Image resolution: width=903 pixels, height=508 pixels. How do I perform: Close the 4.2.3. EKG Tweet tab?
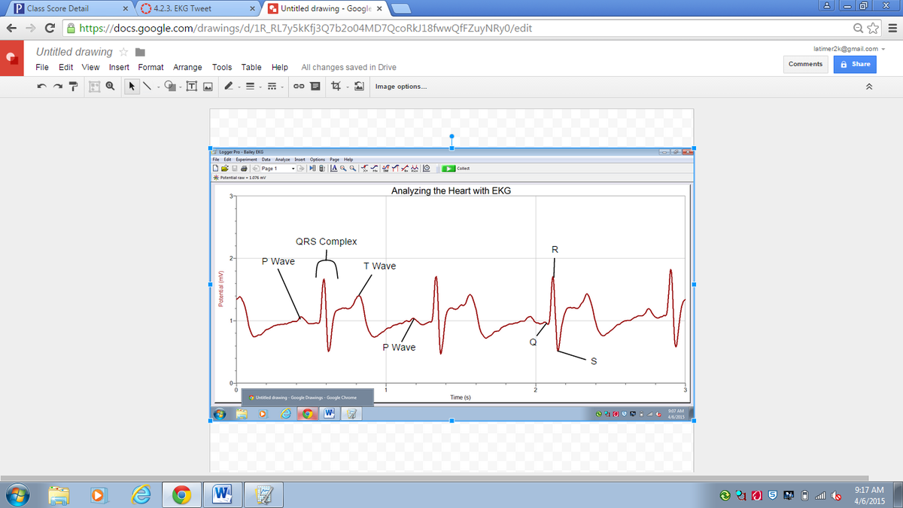[251, 8]
